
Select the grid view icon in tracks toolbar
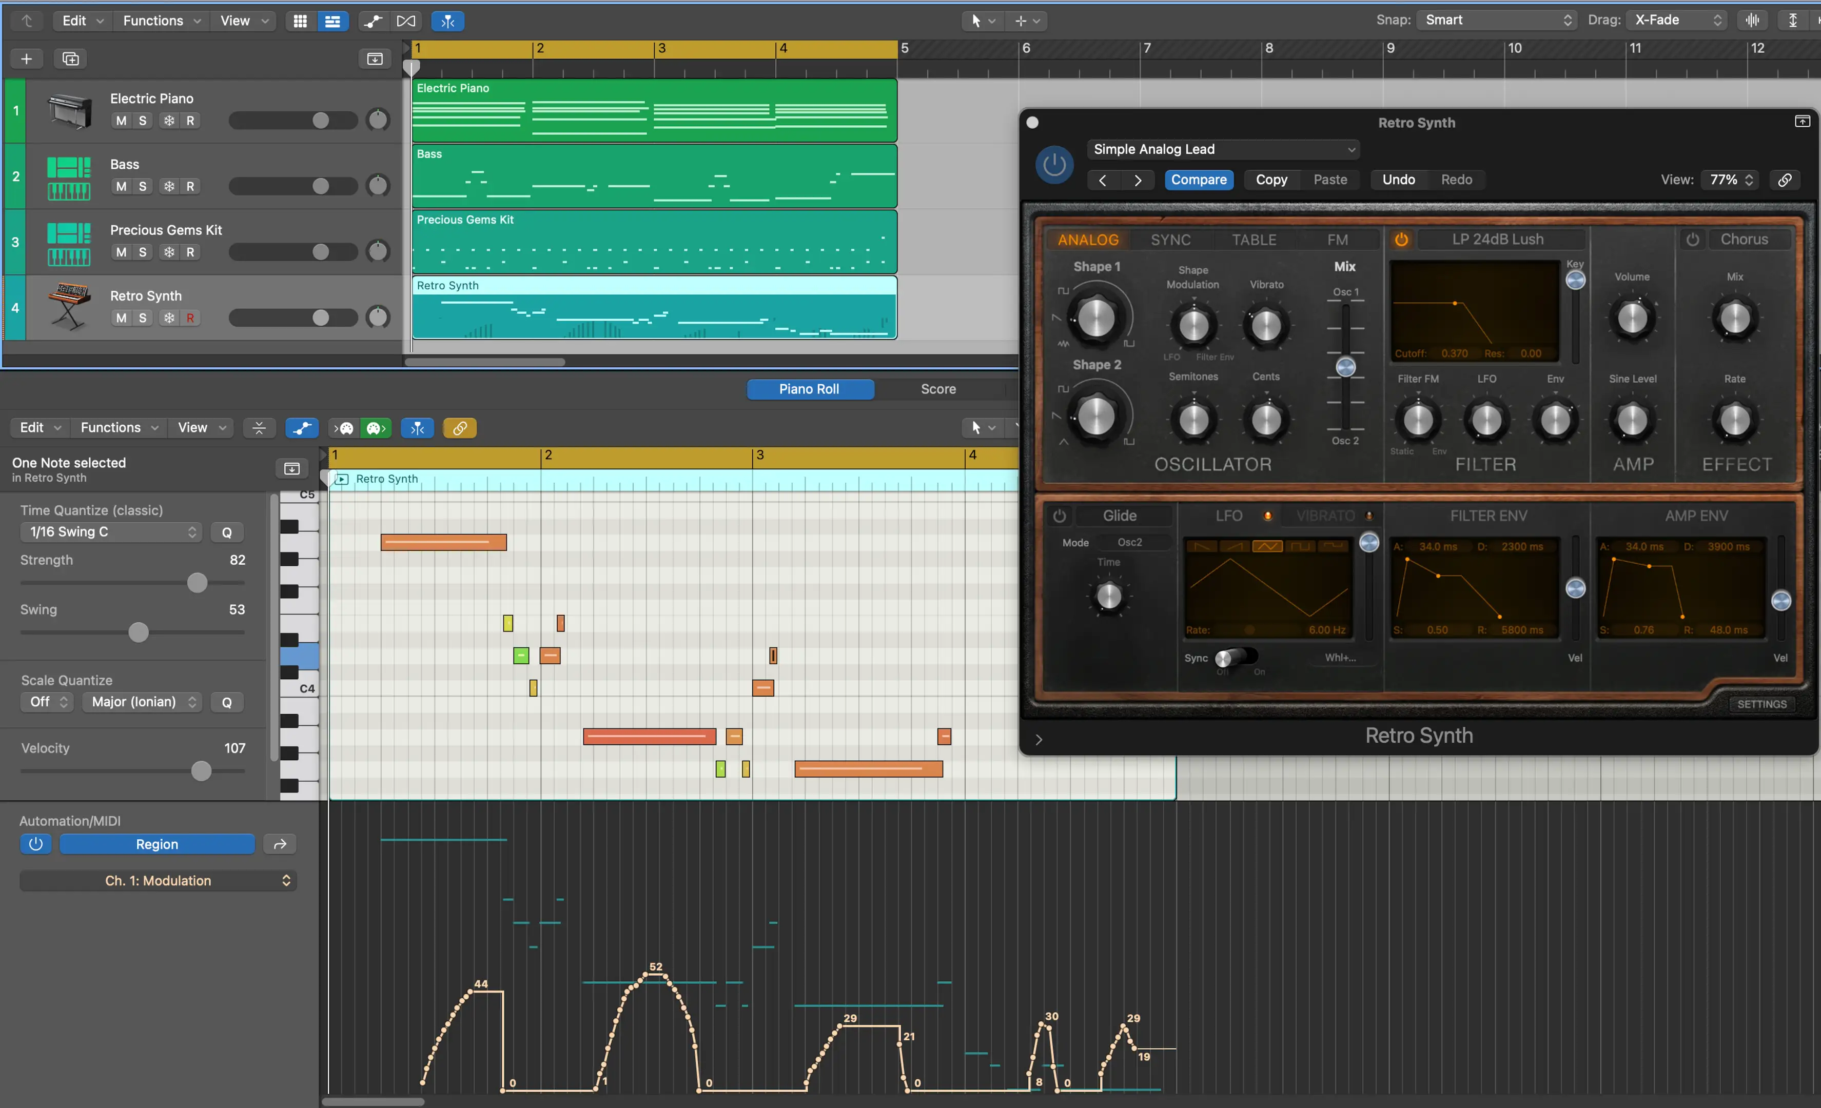(300, 21)
